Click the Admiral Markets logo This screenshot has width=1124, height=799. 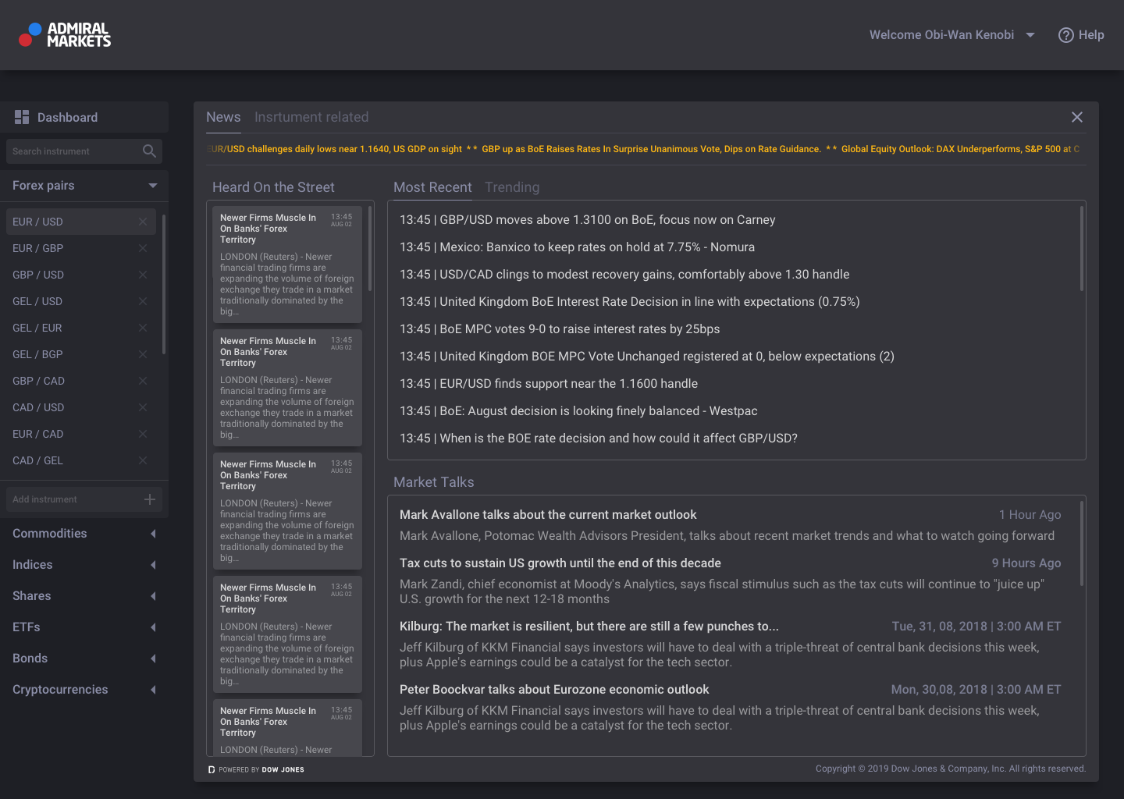point(65,34)
